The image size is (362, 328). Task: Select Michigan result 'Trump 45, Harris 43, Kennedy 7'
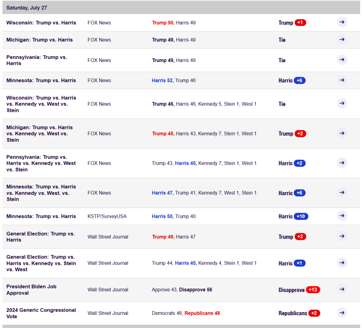point(204,134)
